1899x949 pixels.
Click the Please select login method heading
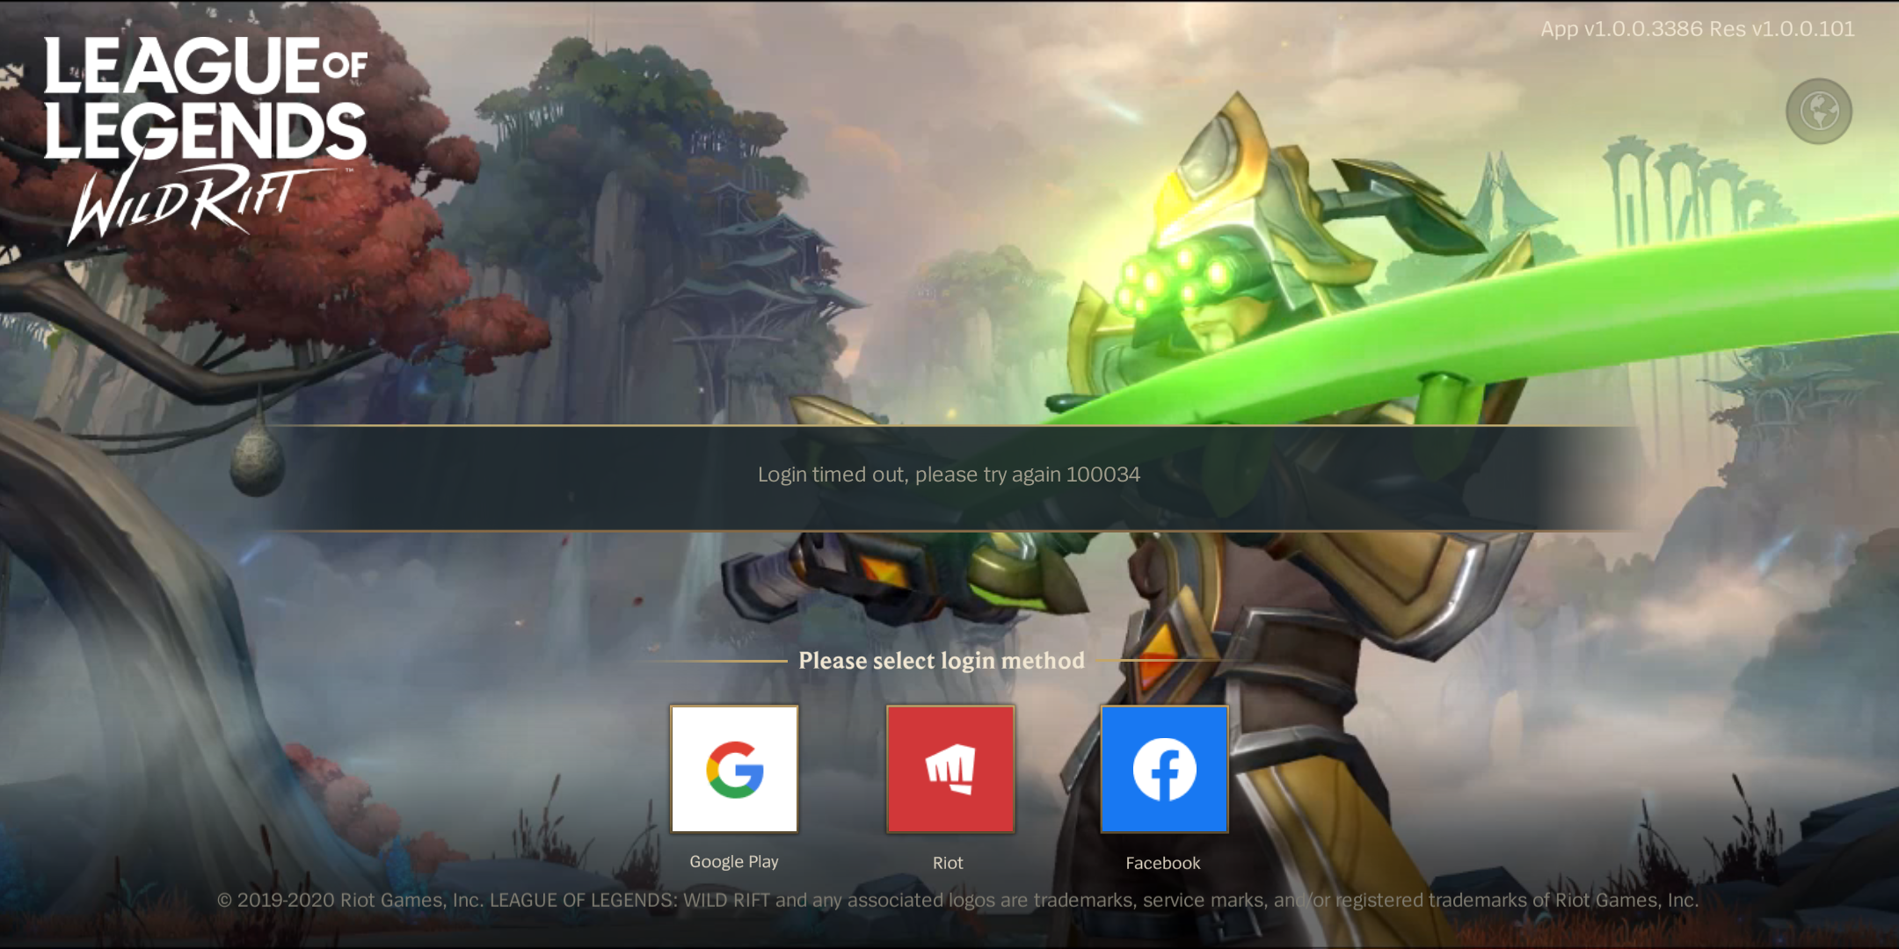click(942, 661)
